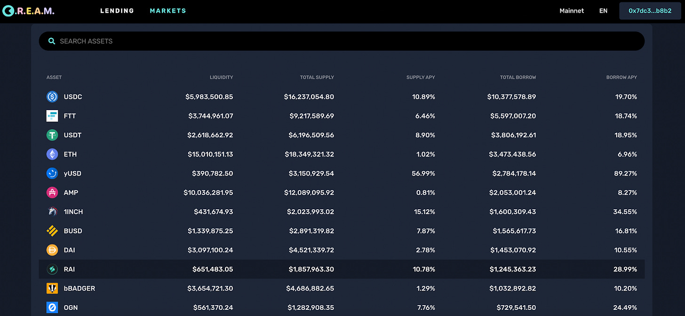Select the RAI asset name
Screen dimensions: 685x316
(x=69, y=269)
